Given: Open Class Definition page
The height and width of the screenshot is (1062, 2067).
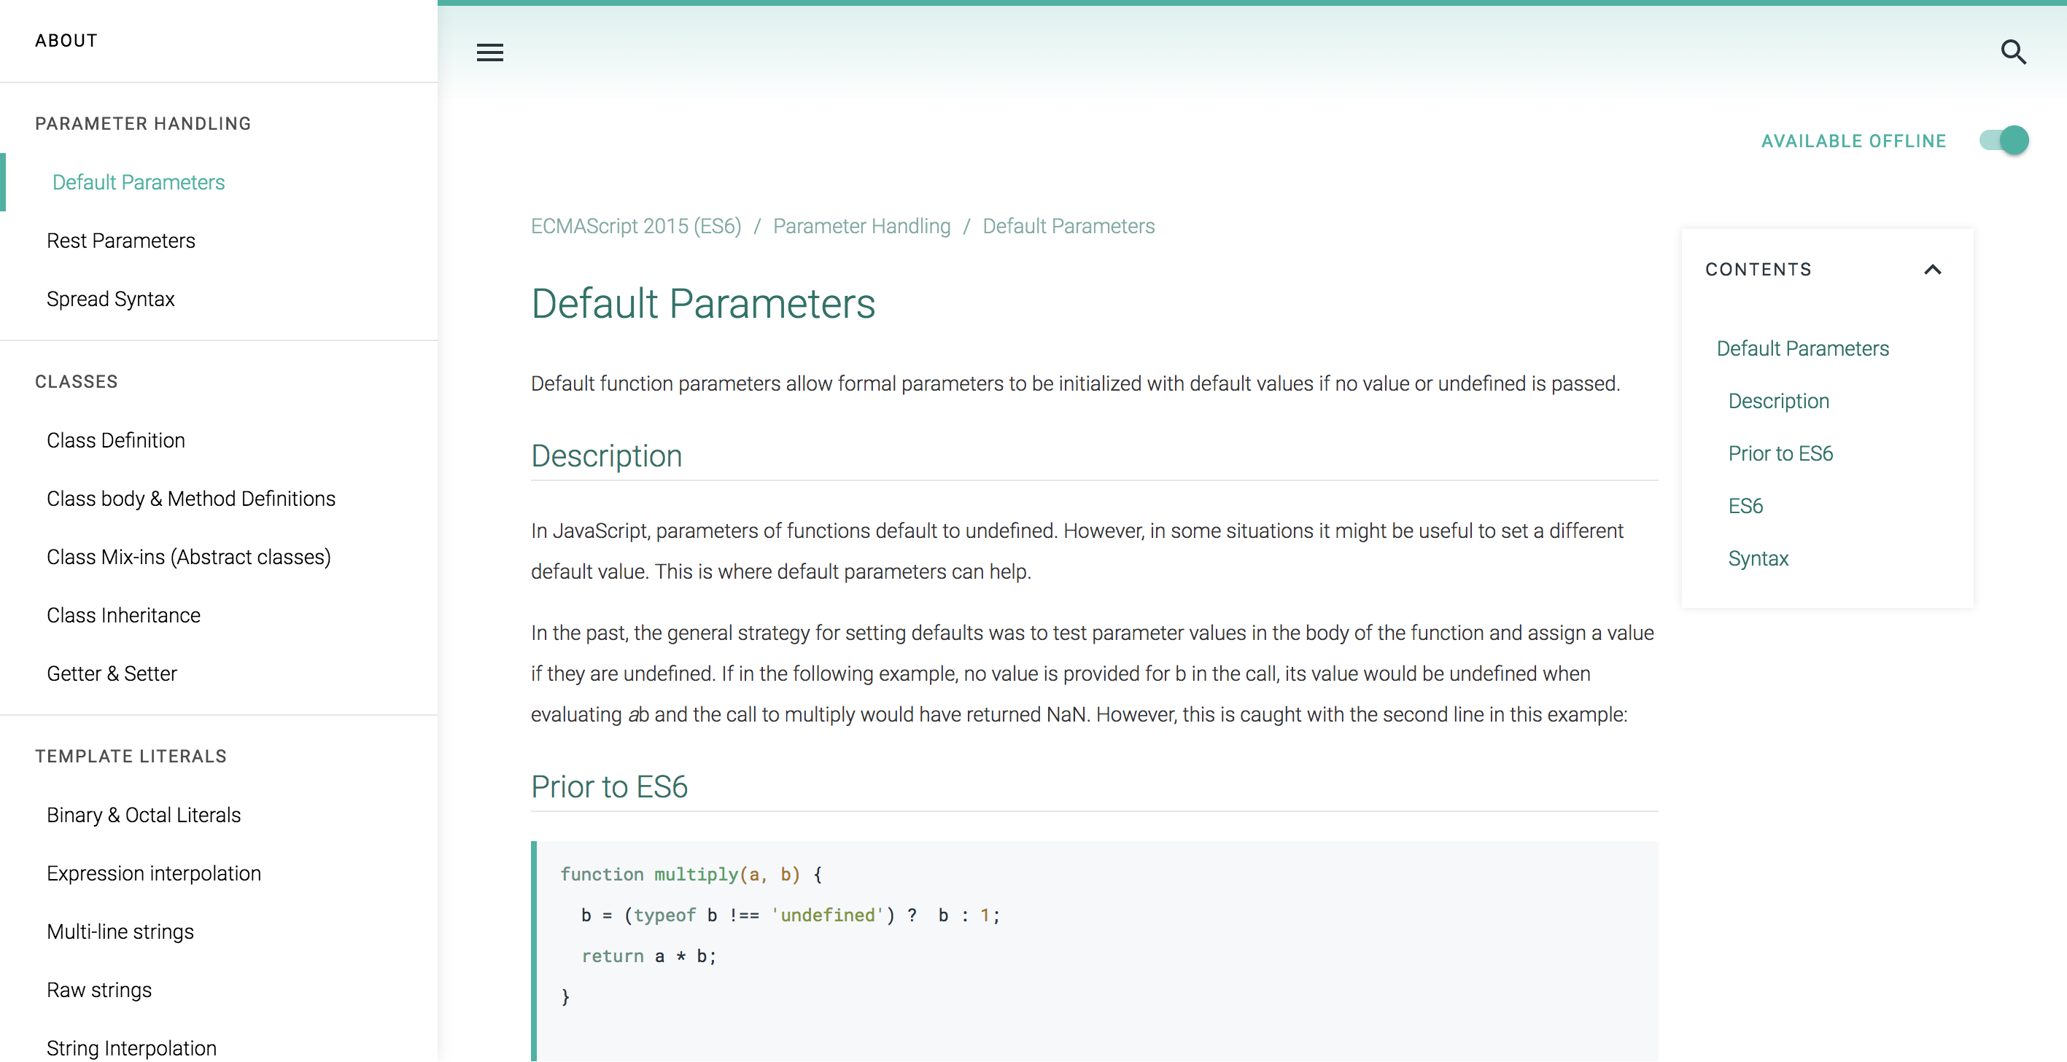Looking at the screenshot, I should (115, 440).
